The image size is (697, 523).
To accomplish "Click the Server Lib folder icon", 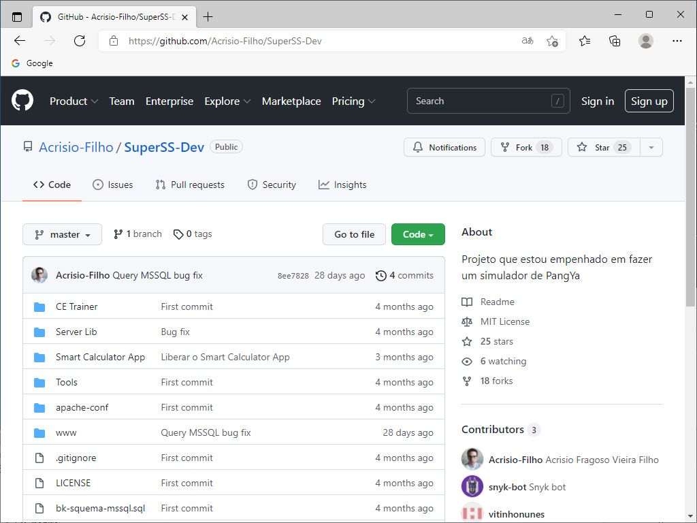I will [39, 332].
